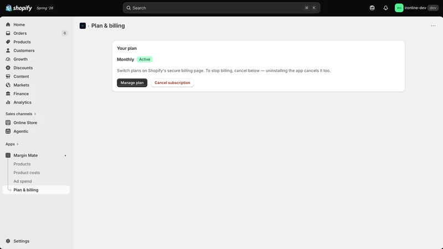
Task: Click Cancel subscription button
Action: click(172, 82)
